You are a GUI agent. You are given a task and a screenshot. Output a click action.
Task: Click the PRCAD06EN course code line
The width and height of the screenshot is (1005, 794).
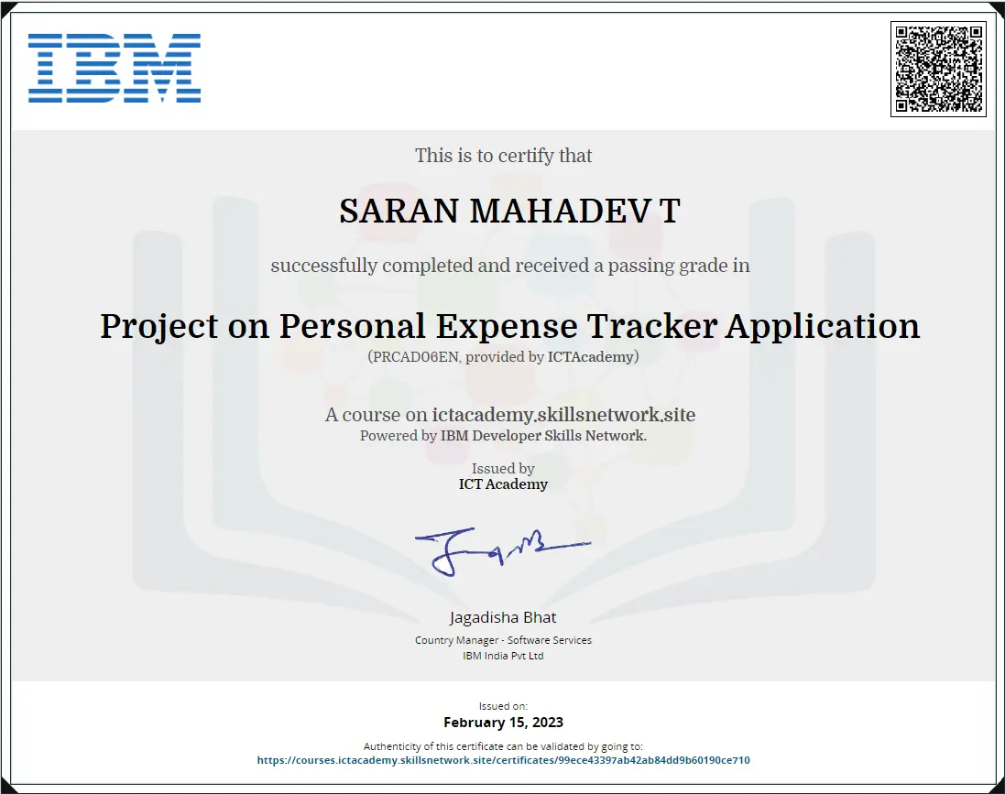pos(503,357)
